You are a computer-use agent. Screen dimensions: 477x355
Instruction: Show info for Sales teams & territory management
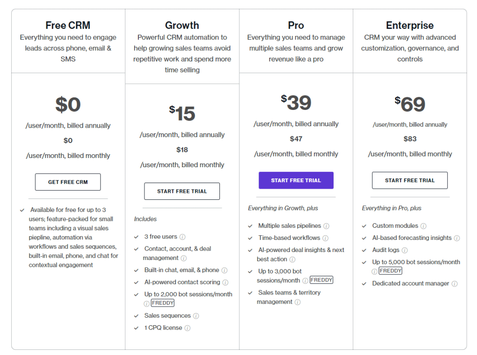point(298,302)
